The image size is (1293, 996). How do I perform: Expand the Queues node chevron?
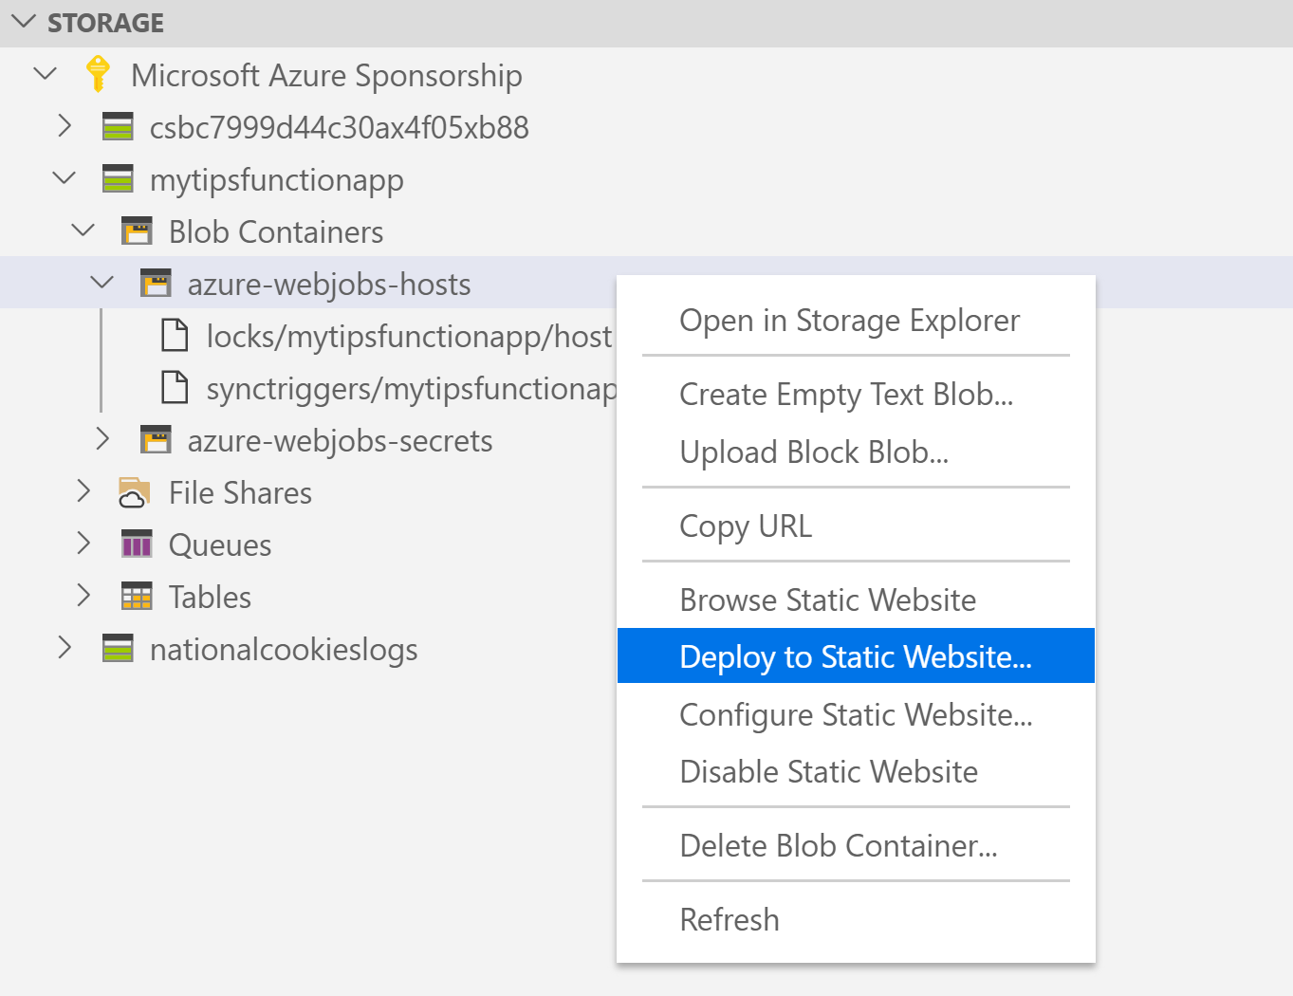click(83, 544)
